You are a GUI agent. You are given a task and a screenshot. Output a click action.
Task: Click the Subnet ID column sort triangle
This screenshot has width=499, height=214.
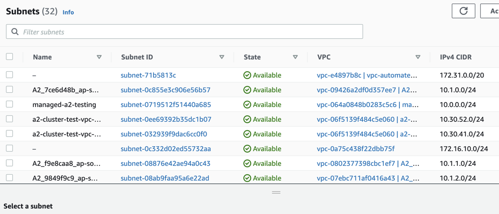[222, 57]
